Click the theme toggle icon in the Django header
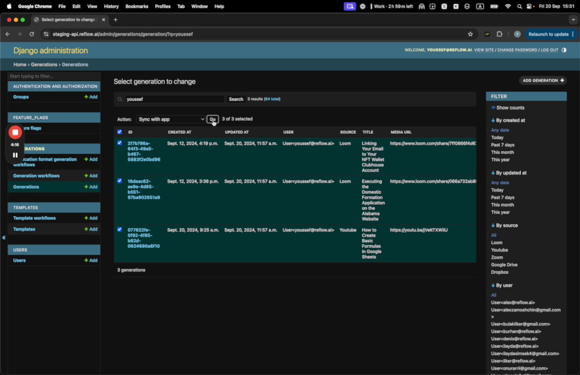 pyautogui.click(x=564, y=50)
